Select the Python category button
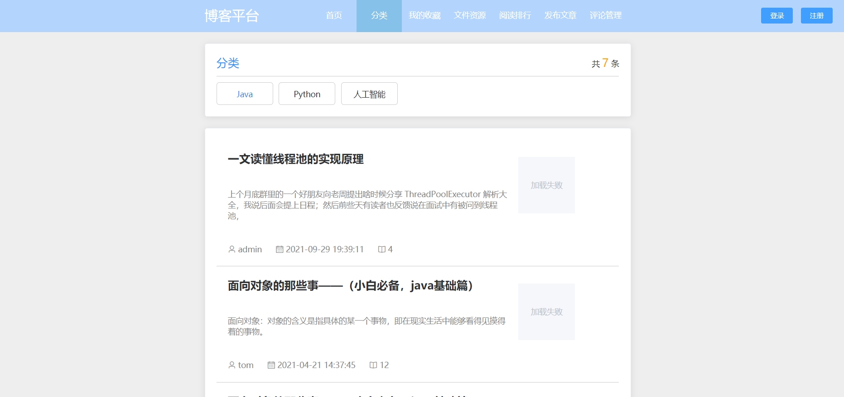 point(307,94)
